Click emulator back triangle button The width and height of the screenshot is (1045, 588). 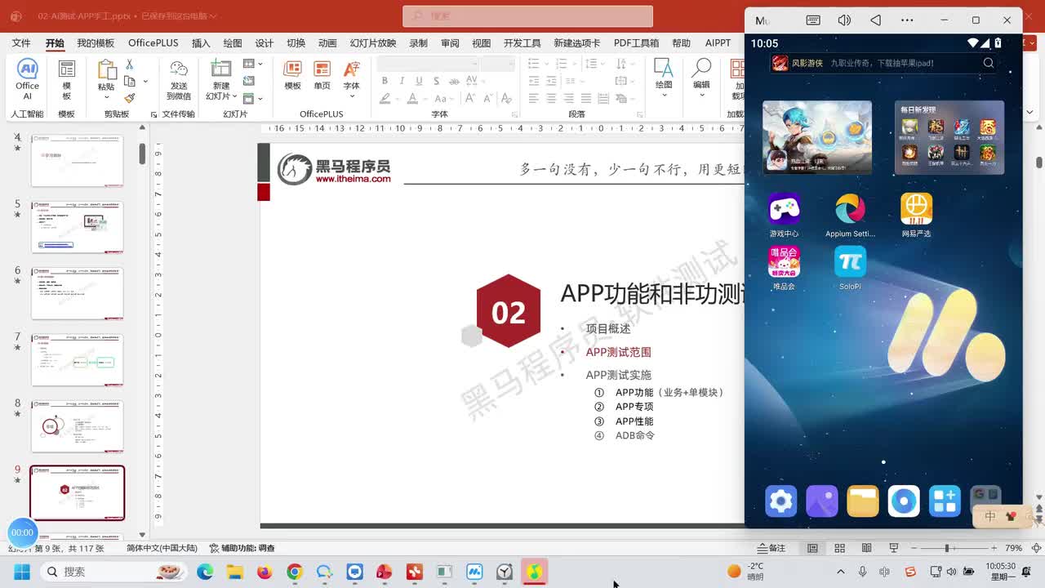tap(875, 20)
